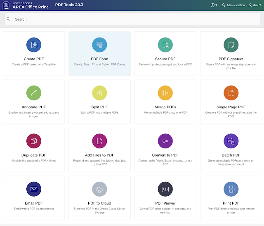Select the PDF Signature title
The height and width of the screenshot is (226, 264).
pos(231,59)
